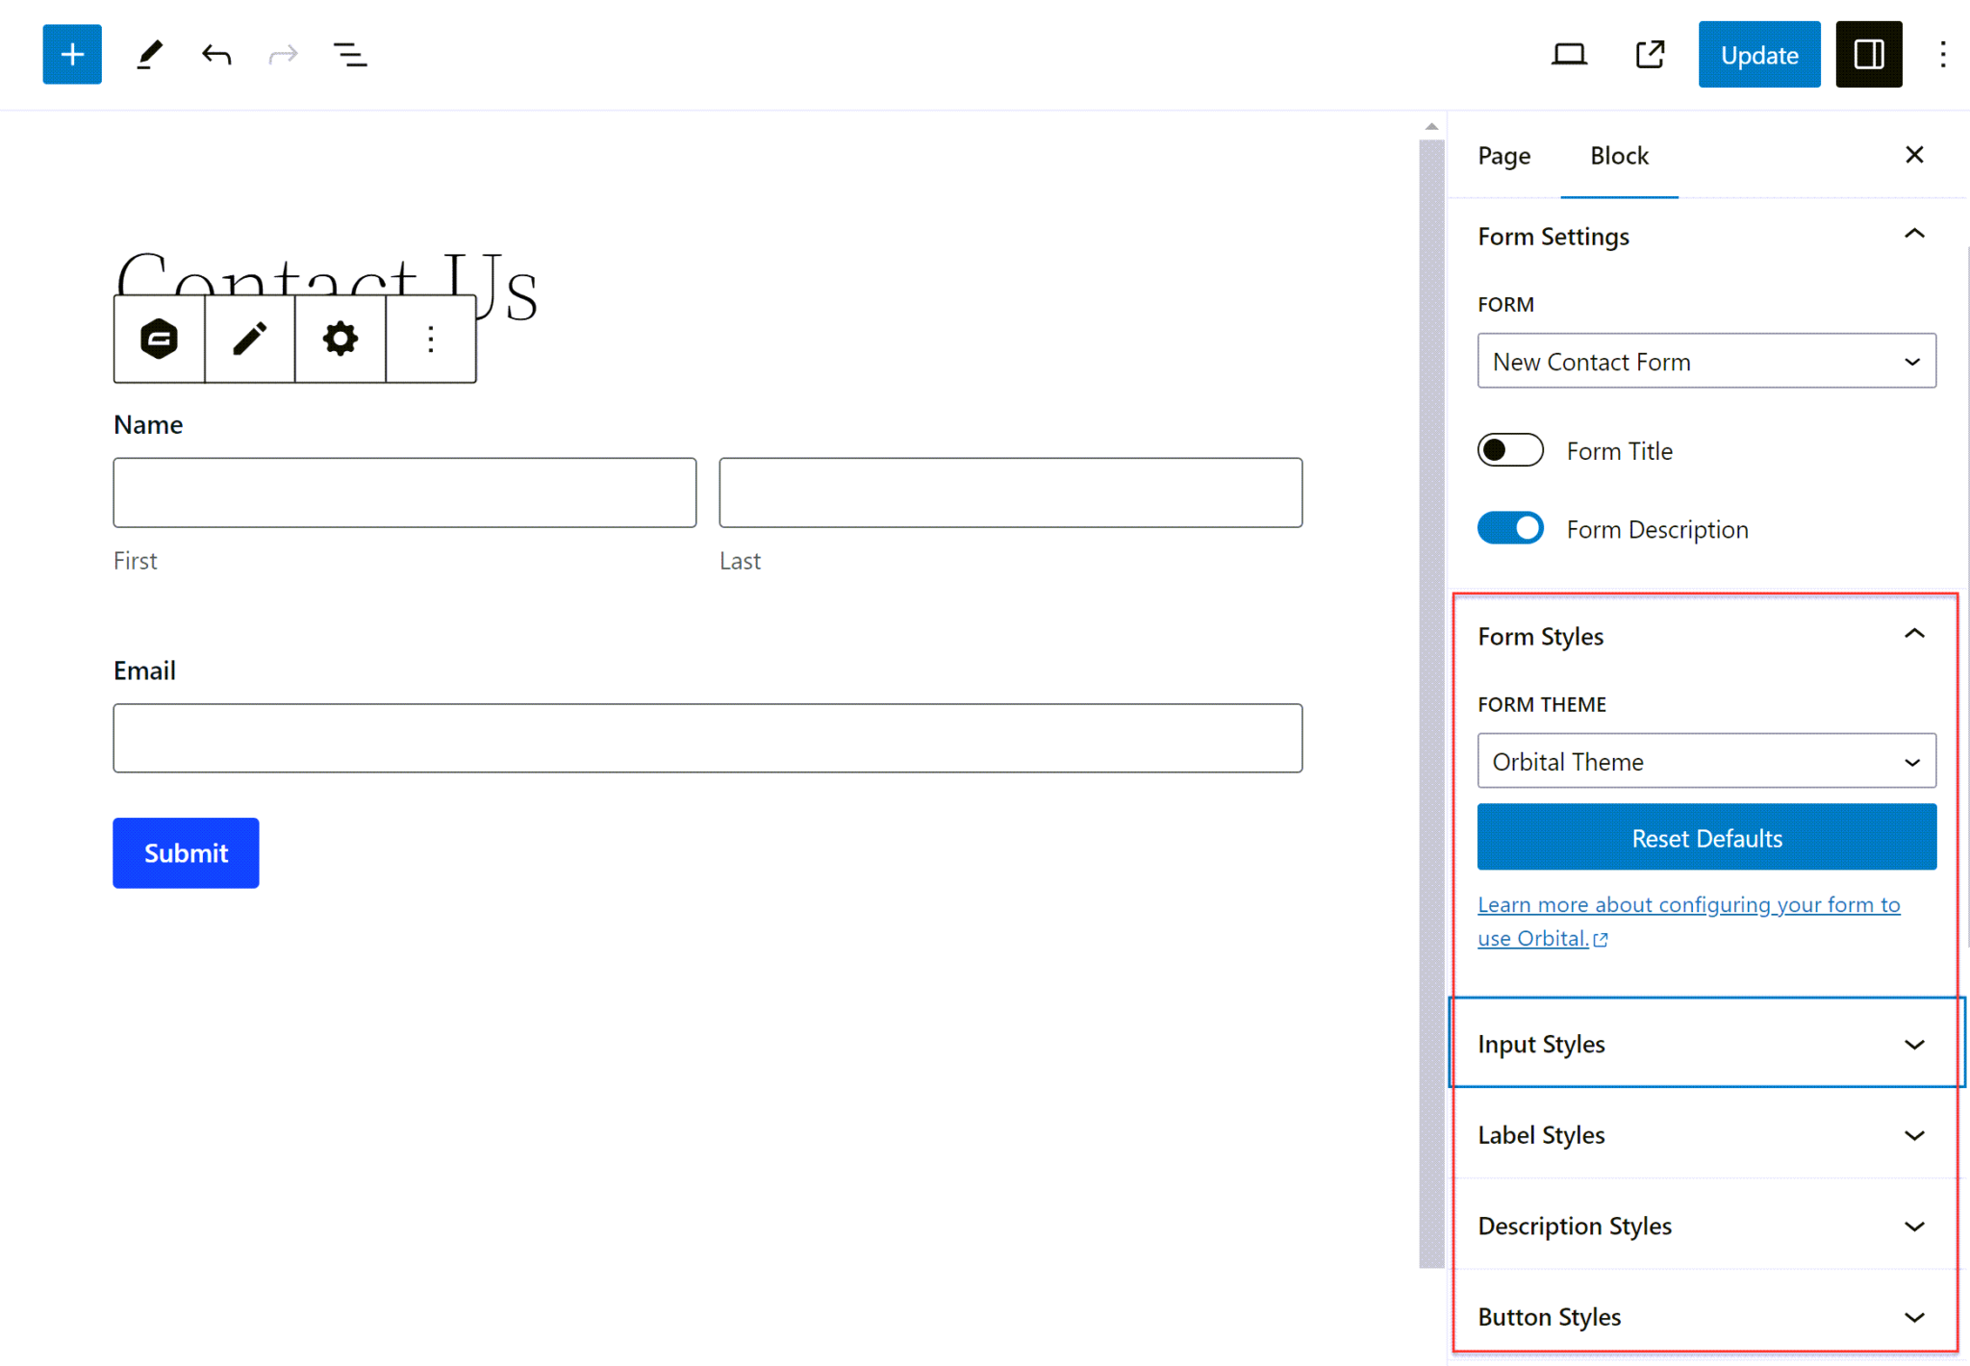Click the Email input field
The width and height of the screenshot is (1970, 1366).
(707, 738)
